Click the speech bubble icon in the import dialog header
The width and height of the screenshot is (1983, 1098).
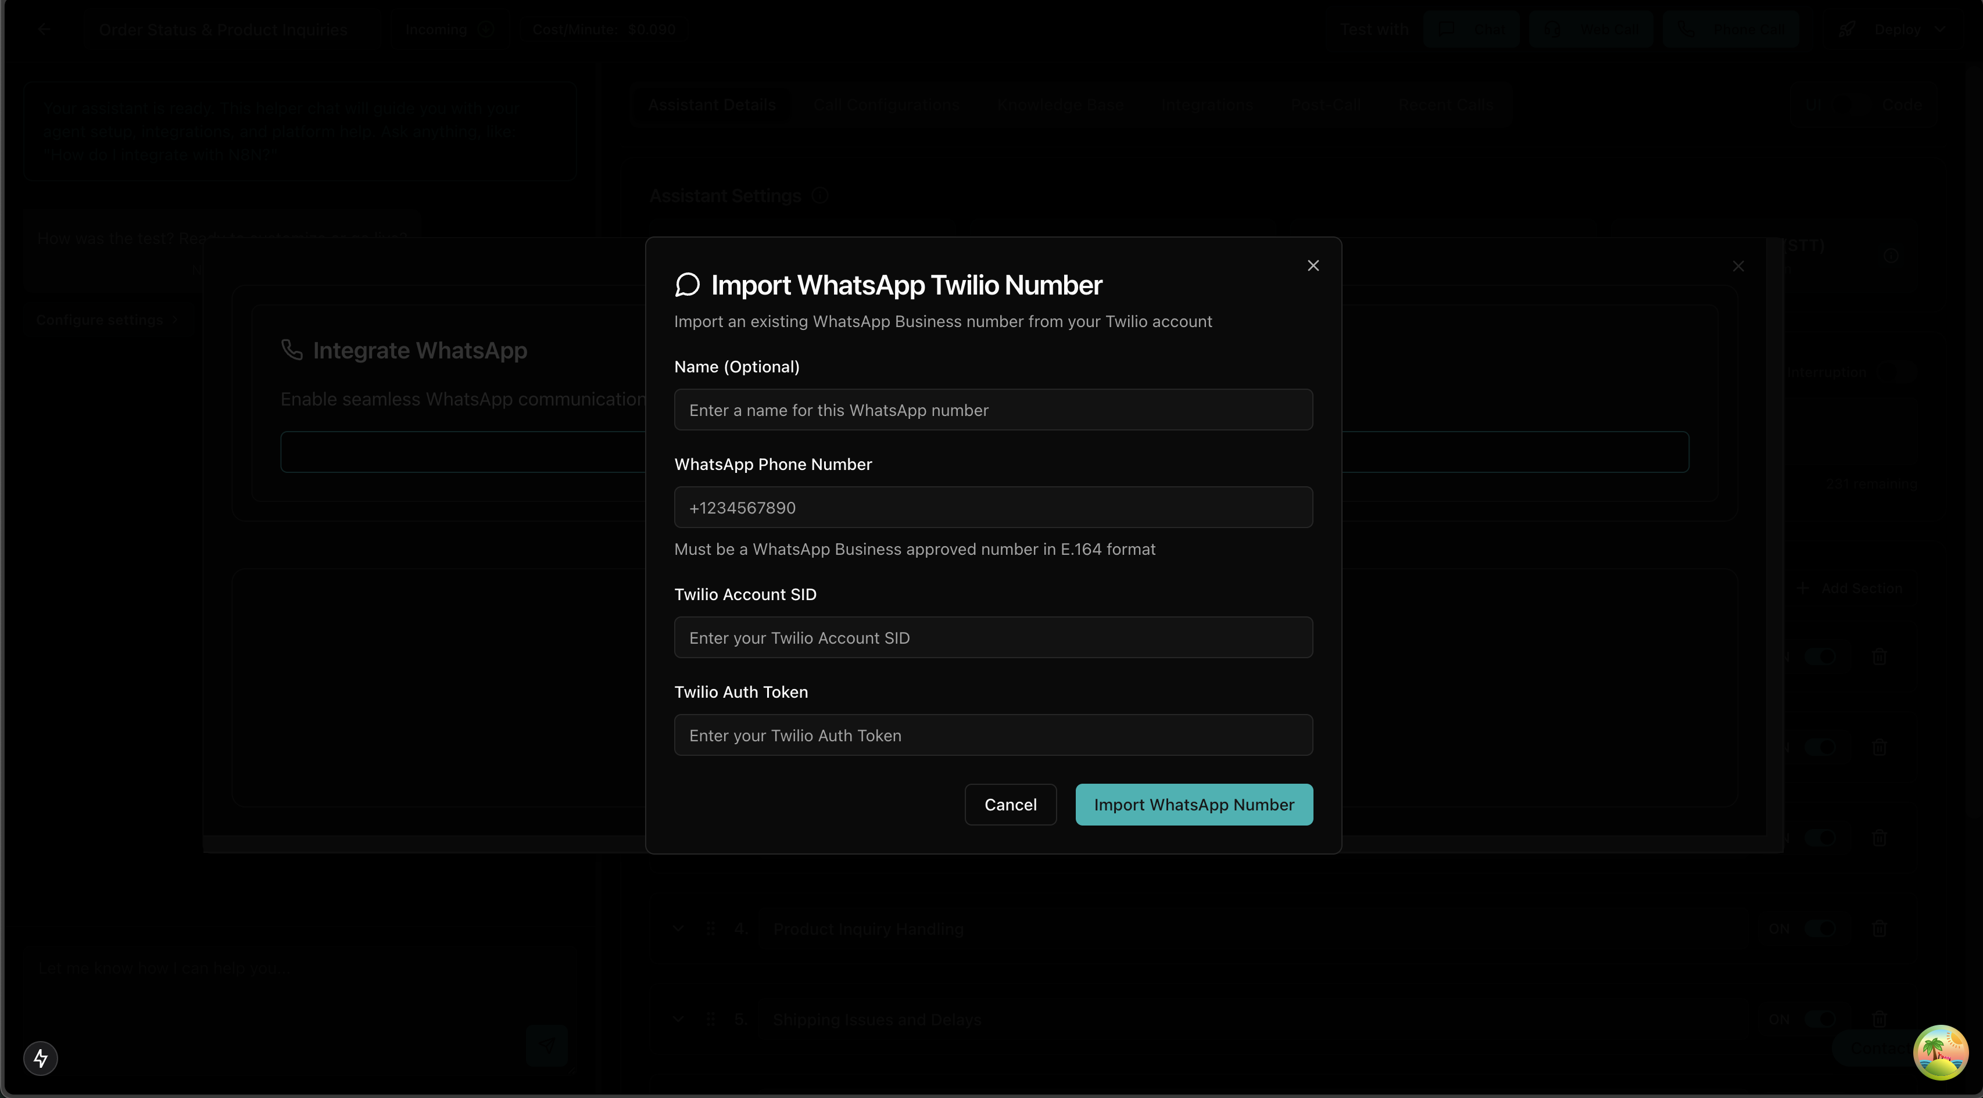coord(688,284)
